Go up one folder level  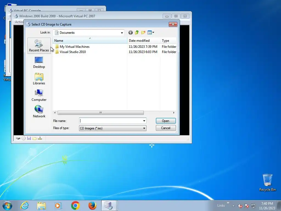137,32
